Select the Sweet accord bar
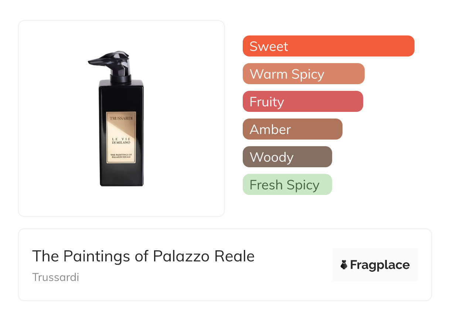Viewport: 450px width, 319px height. (328, 46)
